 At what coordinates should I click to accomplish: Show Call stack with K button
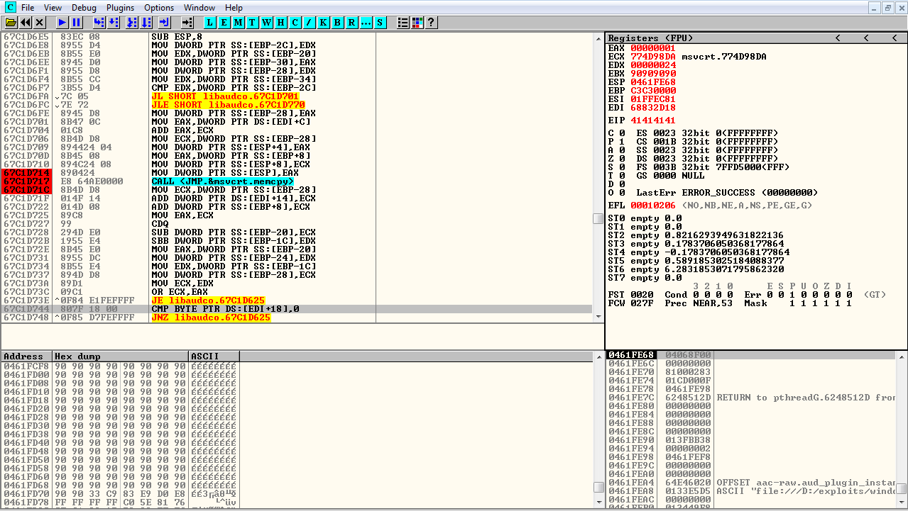coord(323,23)
